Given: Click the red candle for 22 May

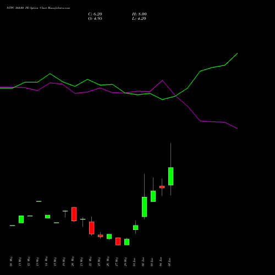Looking at the screenshot, I should [92, 228].
